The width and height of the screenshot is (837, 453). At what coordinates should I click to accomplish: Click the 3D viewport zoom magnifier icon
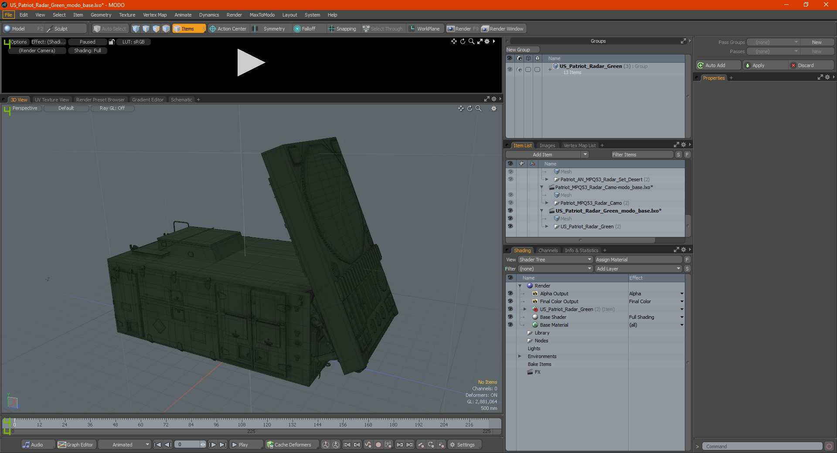(479, 108)
